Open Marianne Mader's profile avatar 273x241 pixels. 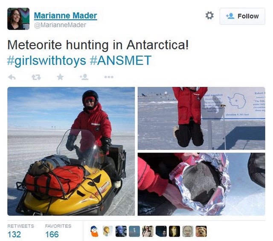(18, 19)
